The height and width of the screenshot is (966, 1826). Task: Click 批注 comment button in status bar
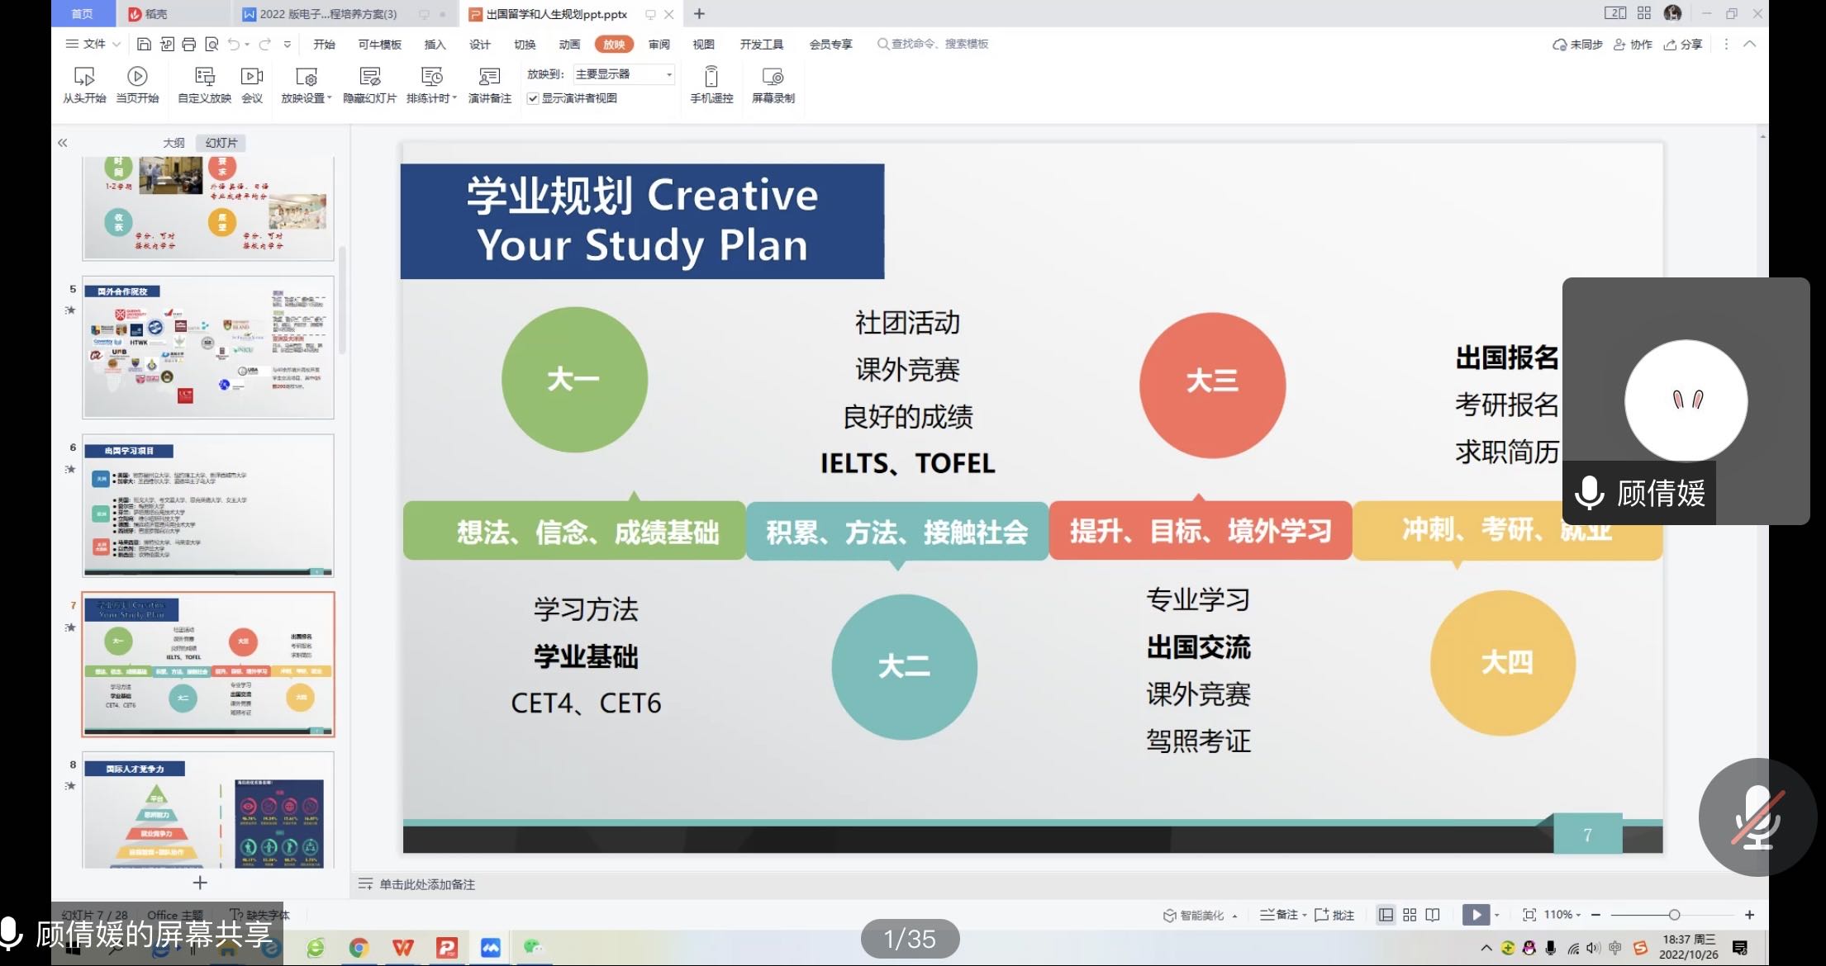[1334, 915]
